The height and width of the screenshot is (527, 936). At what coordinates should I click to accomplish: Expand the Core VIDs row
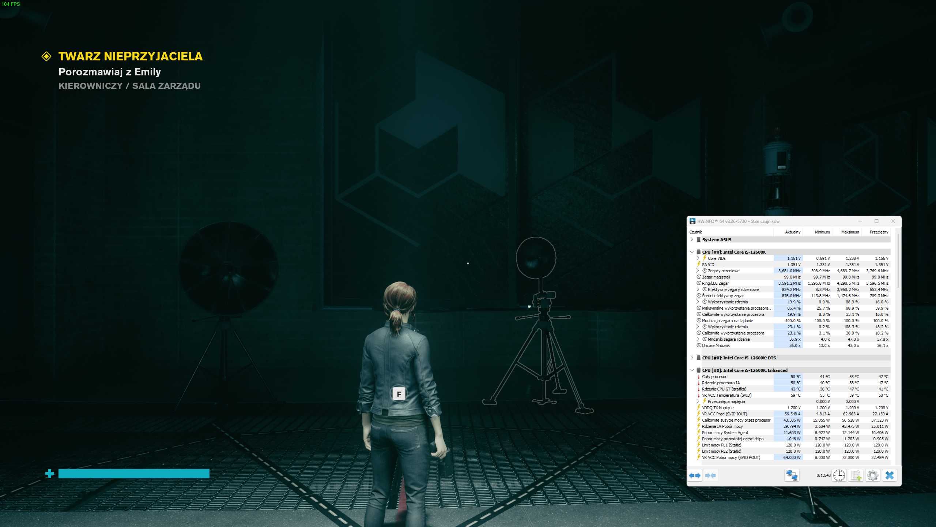click(698, 258)
